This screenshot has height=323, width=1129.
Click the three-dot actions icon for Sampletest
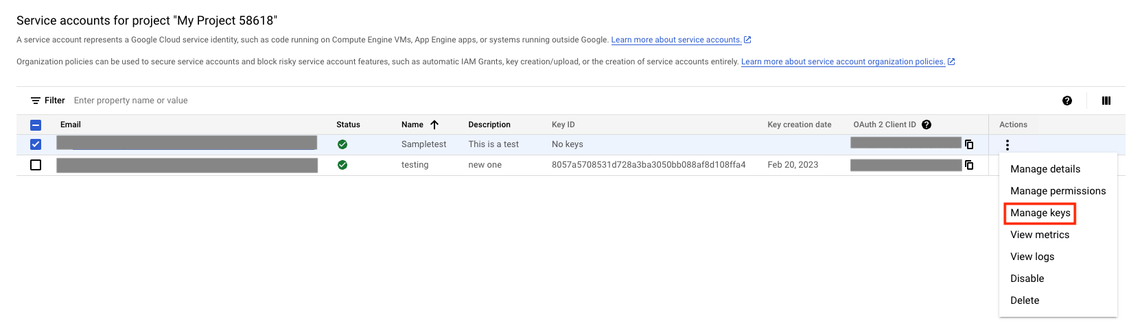(x=1007, y=145)
